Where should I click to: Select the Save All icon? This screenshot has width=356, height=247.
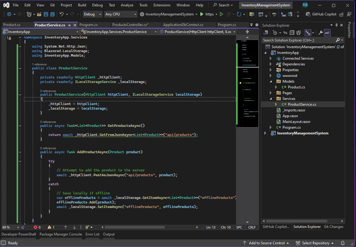53,14
